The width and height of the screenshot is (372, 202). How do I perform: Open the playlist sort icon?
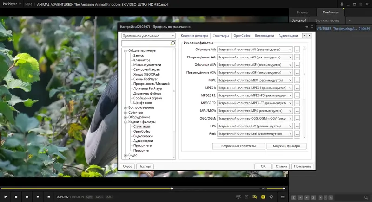pyautogui.click(x=331, y=197)
